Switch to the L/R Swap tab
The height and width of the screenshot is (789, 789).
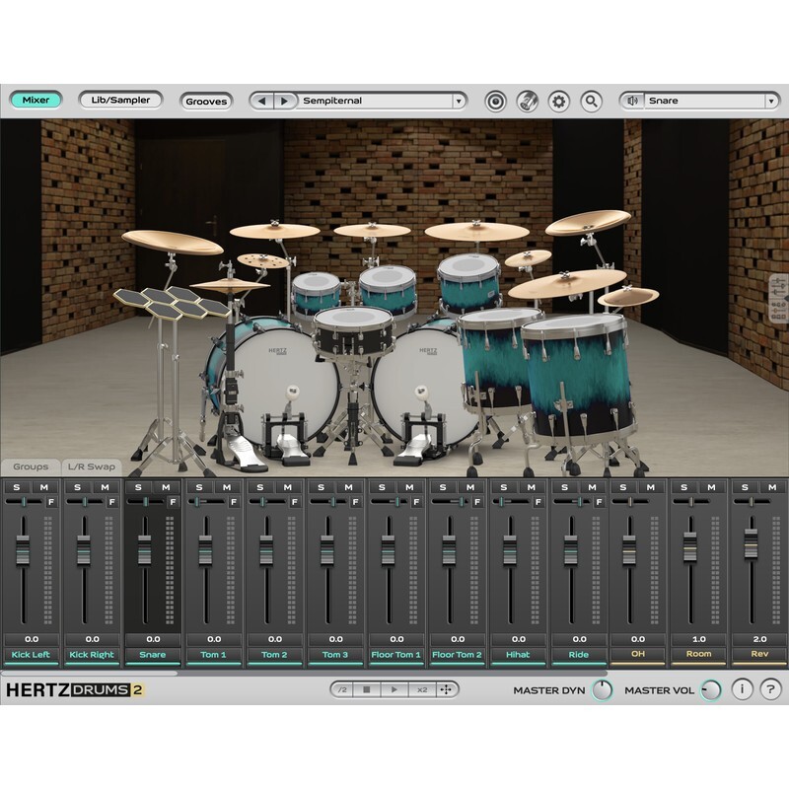(90, 466)
